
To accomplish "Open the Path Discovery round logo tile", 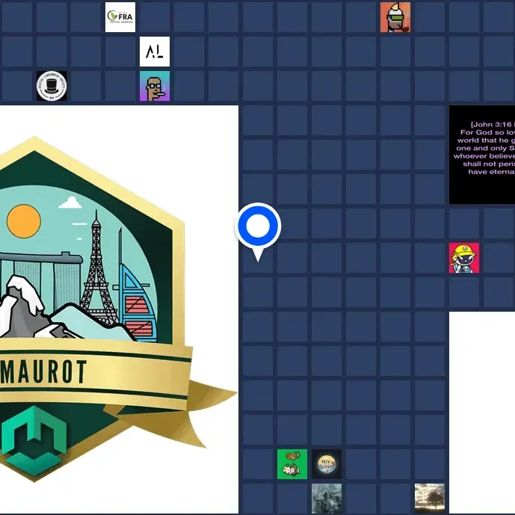I will pos(327,464).
